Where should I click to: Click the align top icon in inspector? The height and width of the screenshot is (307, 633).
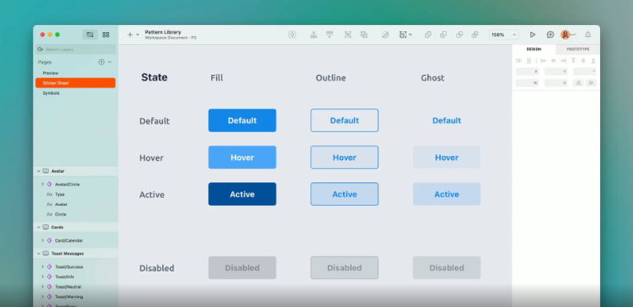pos(574,60)
